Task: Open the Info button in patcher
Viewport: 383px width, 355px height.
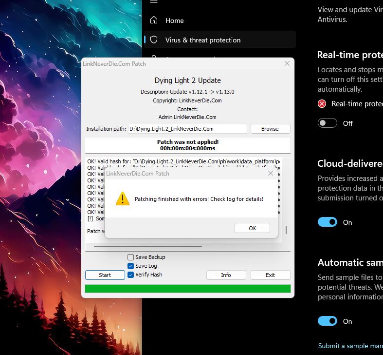Action: point(226,275)
